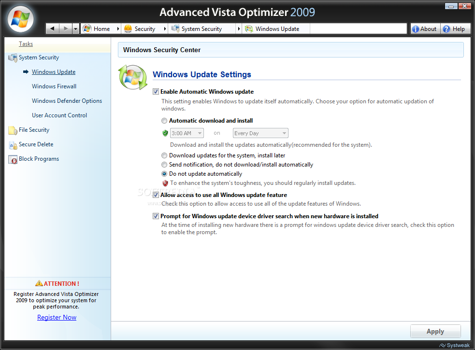Click the System Security breadcrumb icon
Image resolution: width=475 pixels, height=350 pixels.
(175, 29)
